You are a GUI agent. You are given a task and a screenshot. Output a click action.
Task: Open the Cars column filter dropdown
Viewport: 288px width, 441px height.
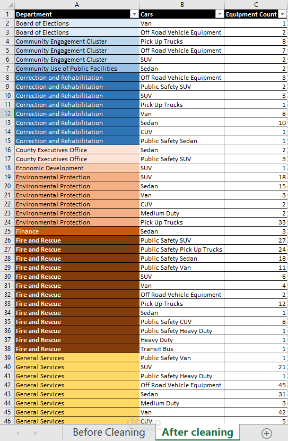point(220,14)
